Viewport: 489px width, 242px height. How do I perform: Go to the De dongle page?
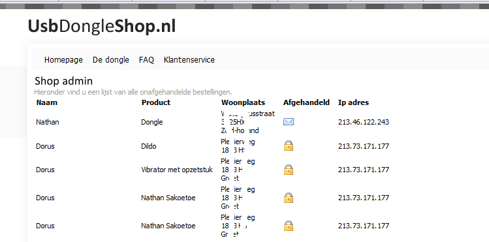click(111, 60)
